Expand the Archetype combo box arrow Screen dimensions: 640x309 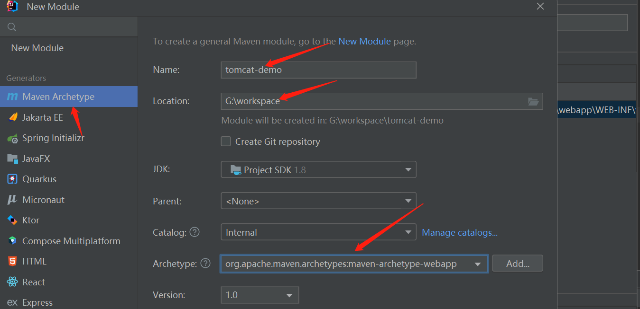coord(477,264)
